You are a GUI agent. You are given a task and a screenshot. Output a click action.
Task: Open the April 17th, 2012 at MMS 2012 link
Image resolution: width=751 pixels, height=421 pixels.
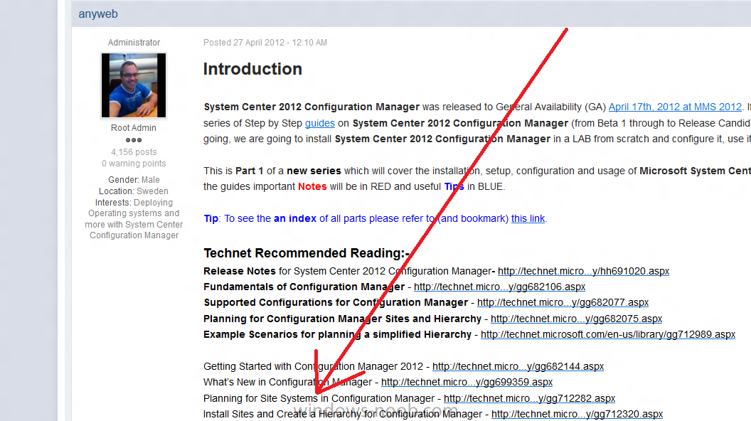point(675,107)
